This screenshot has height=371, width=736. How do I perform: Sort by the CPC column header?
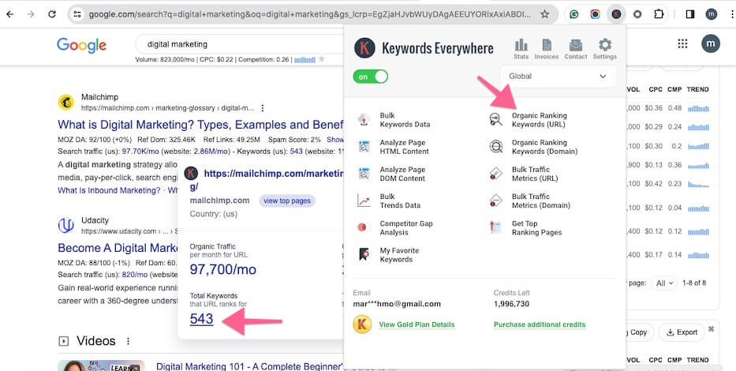coord(656,89)
